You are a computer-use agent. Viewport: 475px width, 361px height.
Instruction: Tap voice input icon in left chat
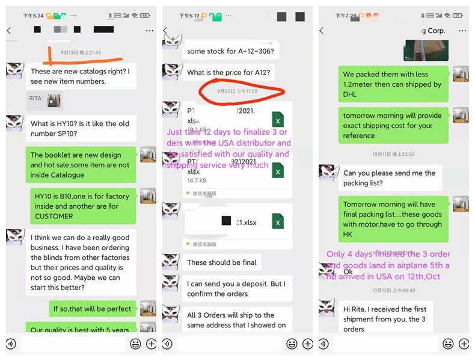pyautogui.click(x=11, y=344)
